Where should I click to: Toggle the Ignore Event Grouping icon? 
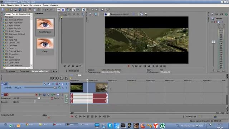pos(78,10)
